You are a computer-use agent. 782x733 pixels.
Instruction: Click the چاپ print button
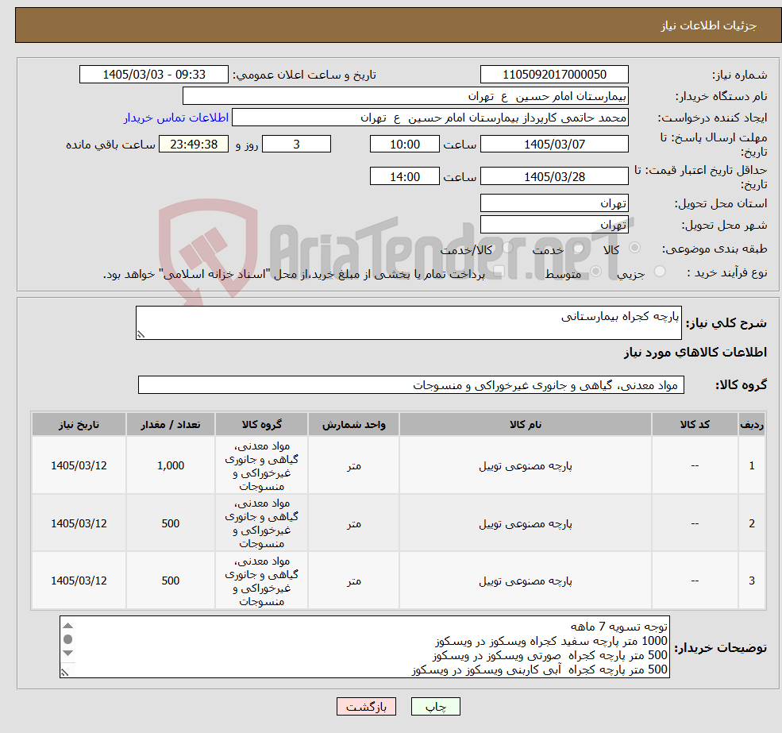(435, 707)
